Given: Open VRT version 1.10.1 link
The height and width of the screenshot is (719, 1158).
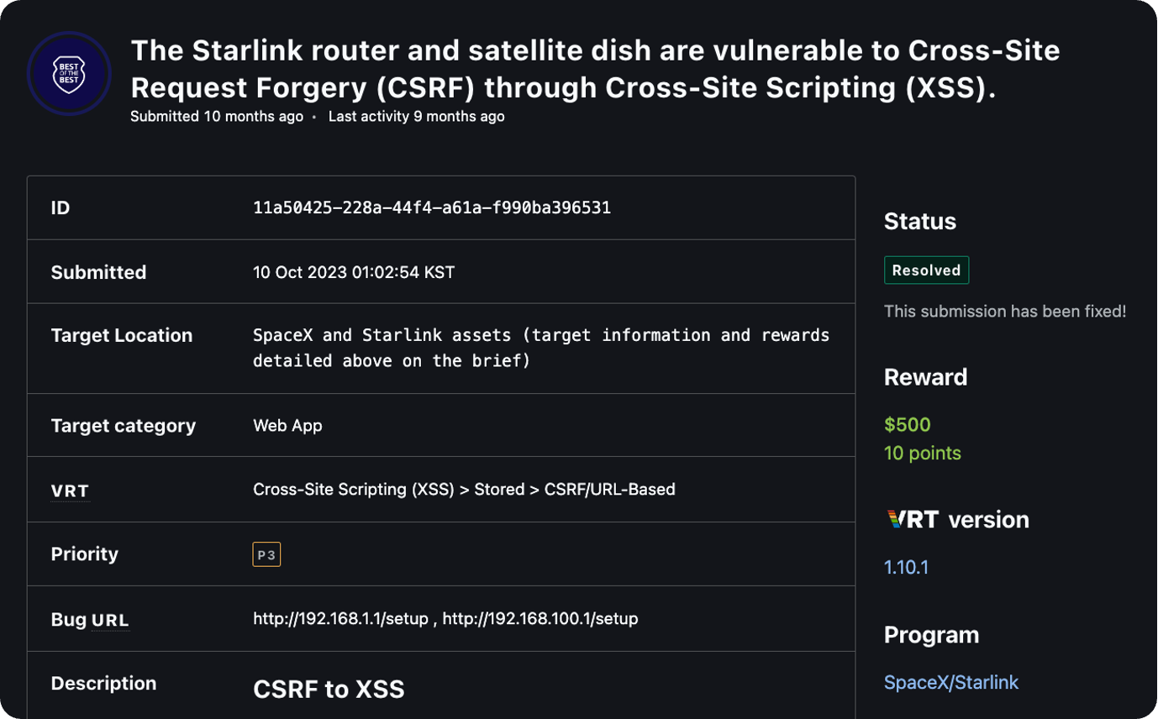Looking at the screenshot, I should coord(906,567).
